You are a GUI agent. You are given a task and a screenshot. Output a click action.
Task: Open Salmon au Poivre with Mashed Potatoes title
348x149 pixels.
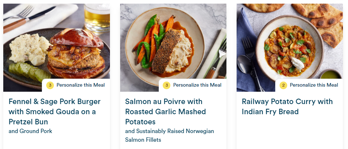coord(166,112)
